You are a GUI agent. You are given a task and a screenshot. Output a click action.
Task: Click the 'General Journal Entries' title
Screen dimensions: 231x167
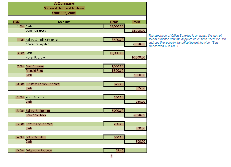[64, 8]
